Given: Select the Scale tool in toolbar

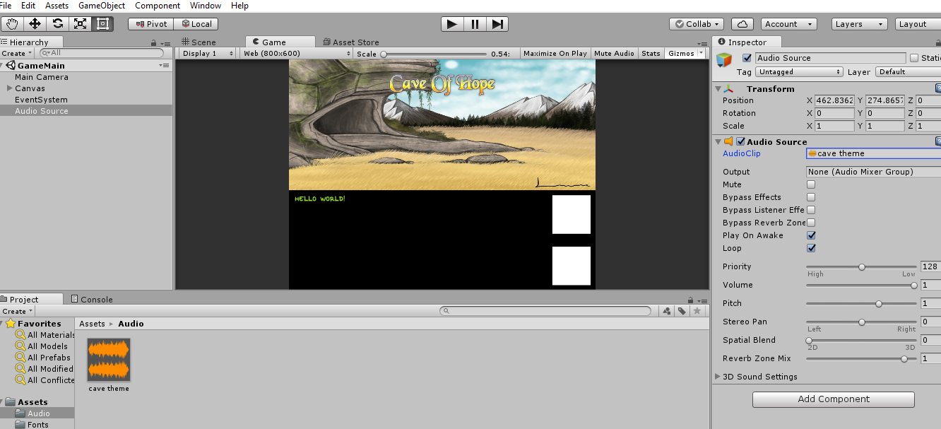Looking at the screenshot, I should [80, 23].
